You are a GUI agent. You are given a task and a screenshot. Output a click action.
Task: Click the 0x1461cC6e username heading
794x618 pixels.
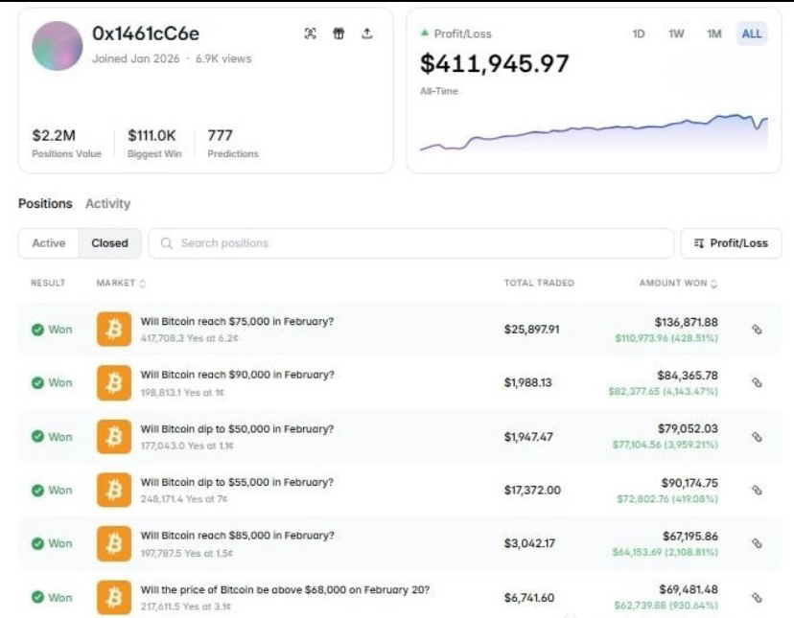146,34
